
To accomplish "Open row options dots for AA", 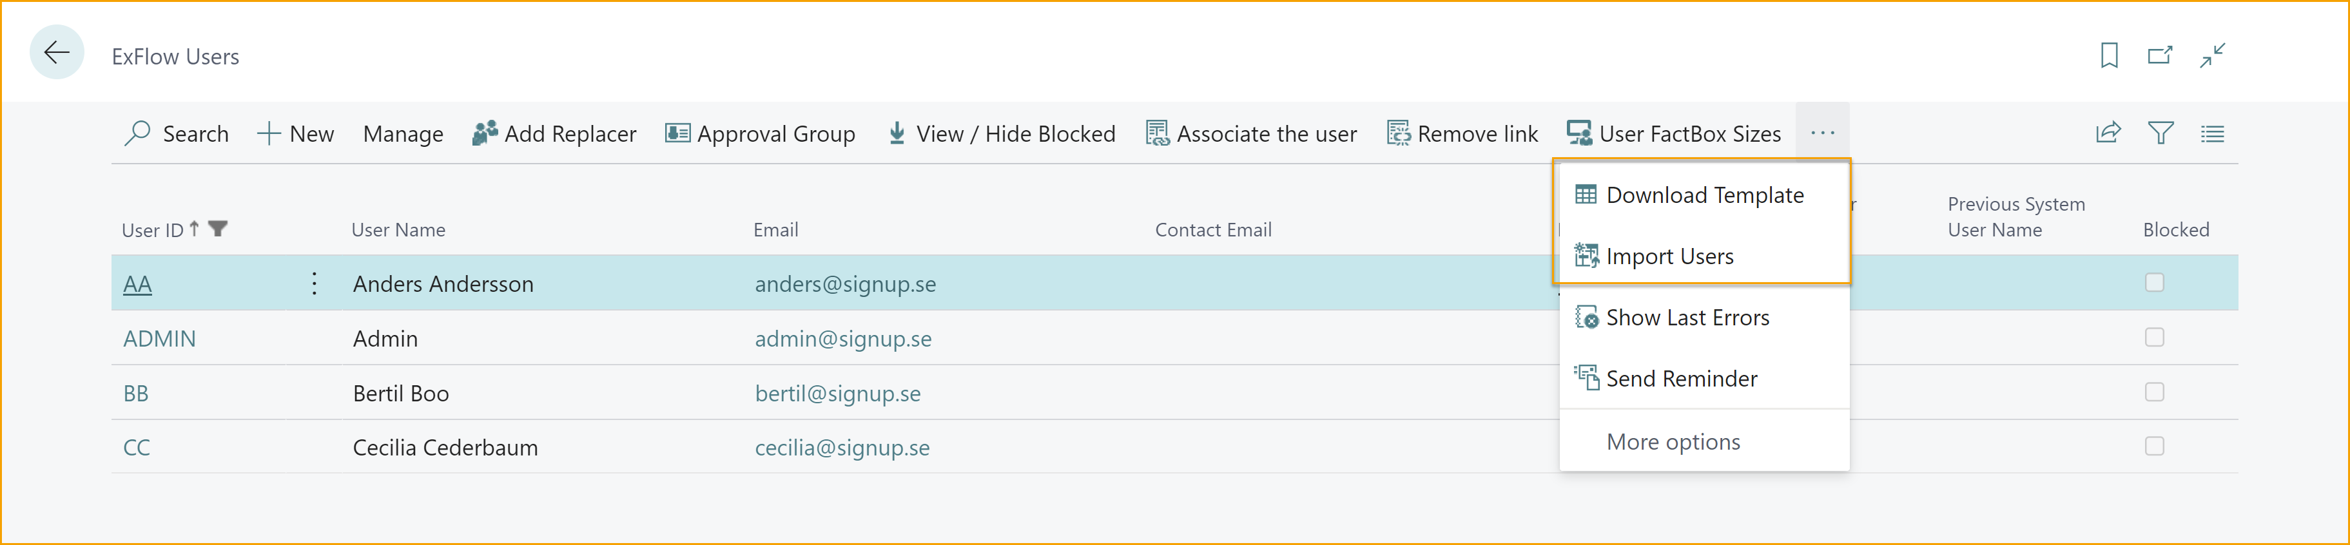I will coord(314,283).
